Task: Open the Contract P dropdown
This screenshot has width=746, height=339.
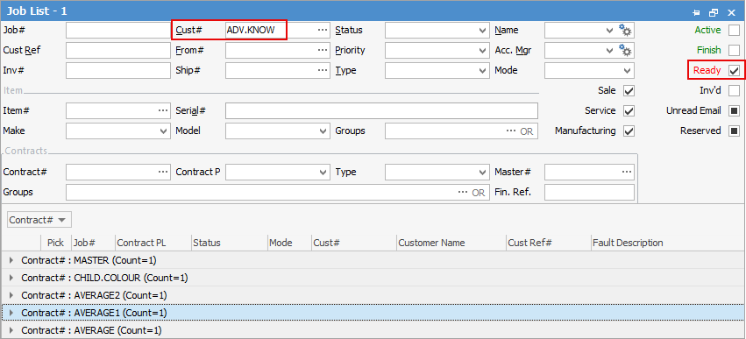Action: [323, 172]
